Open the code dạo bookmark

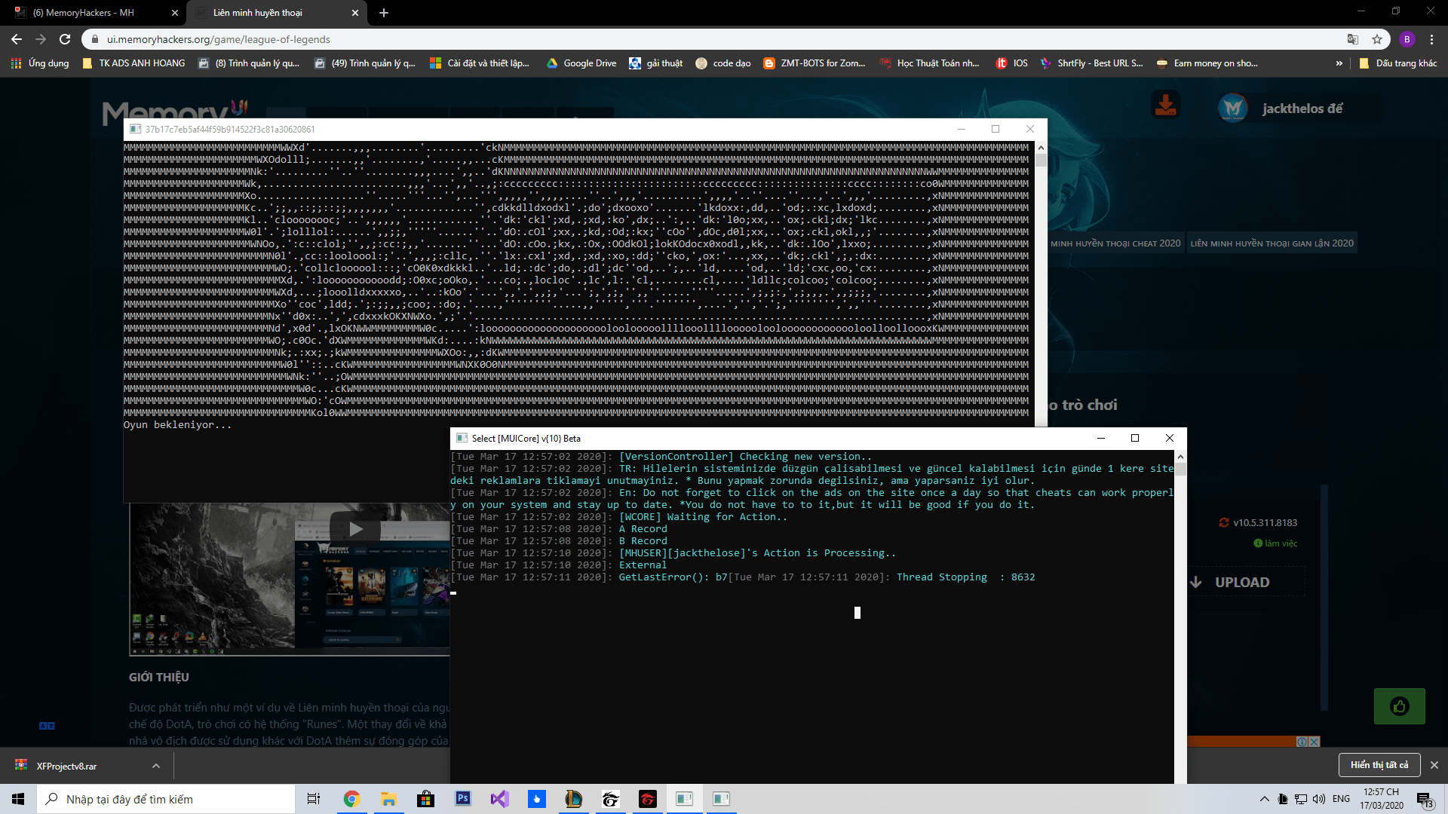coord(723,63)
